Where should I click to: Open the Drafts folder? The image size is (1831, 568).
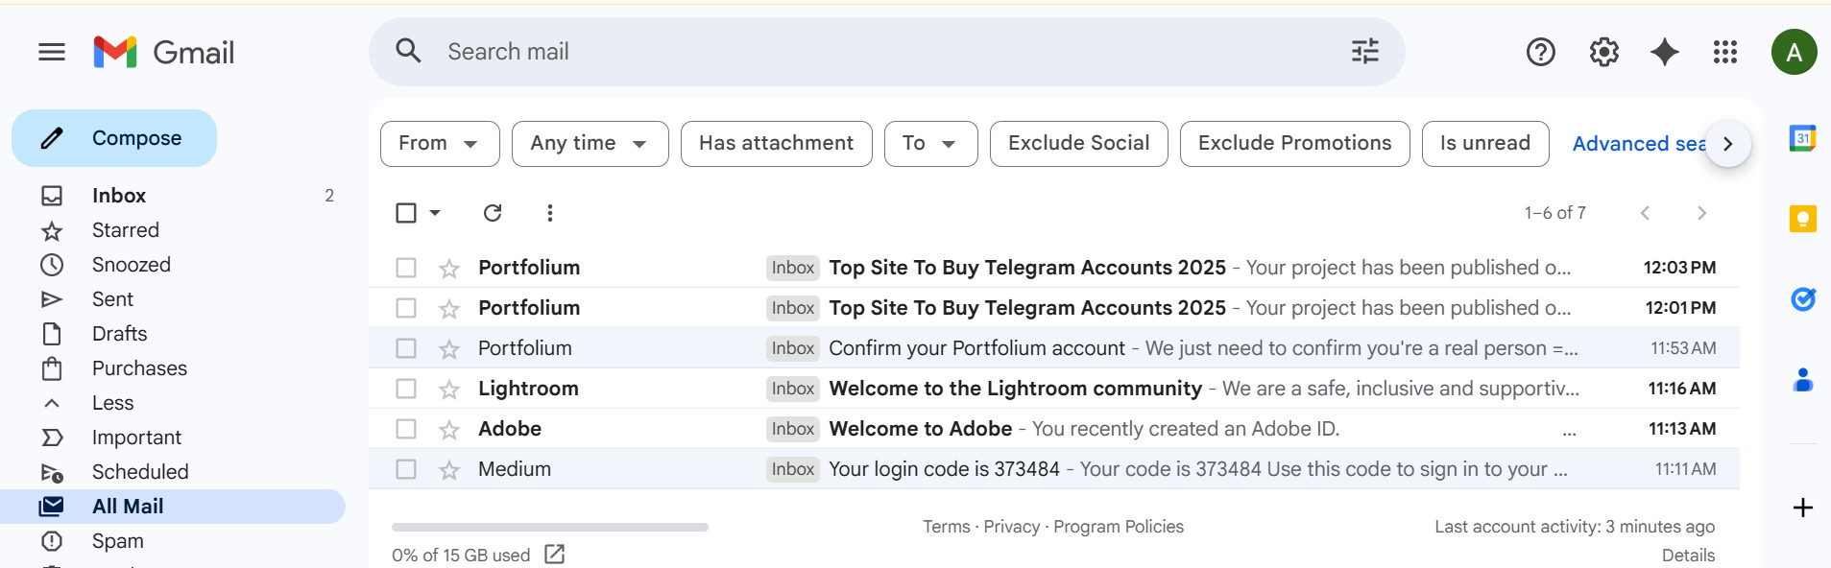119,334
